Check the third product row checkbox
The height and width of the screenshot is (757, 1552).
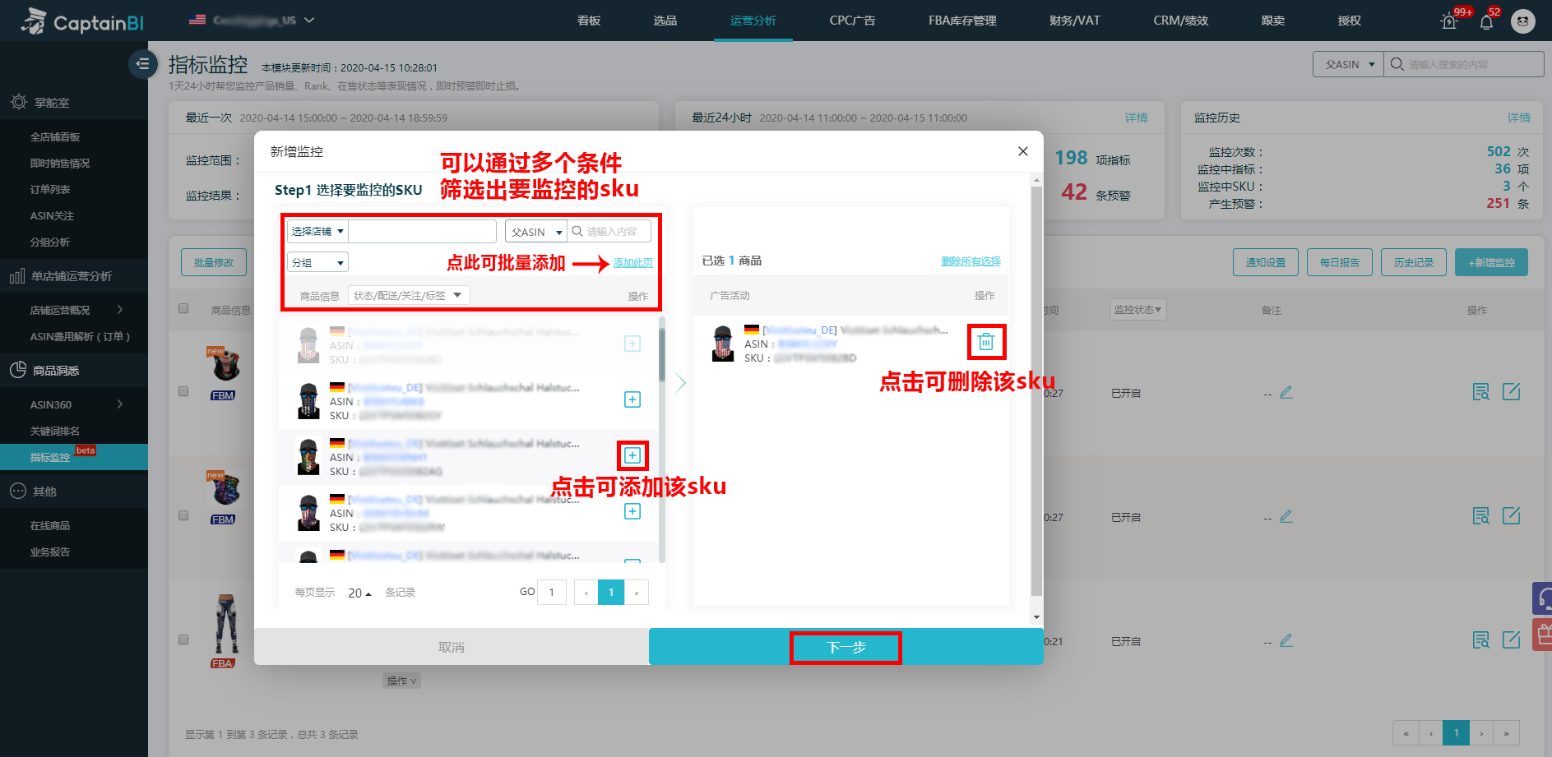(183, 639)
